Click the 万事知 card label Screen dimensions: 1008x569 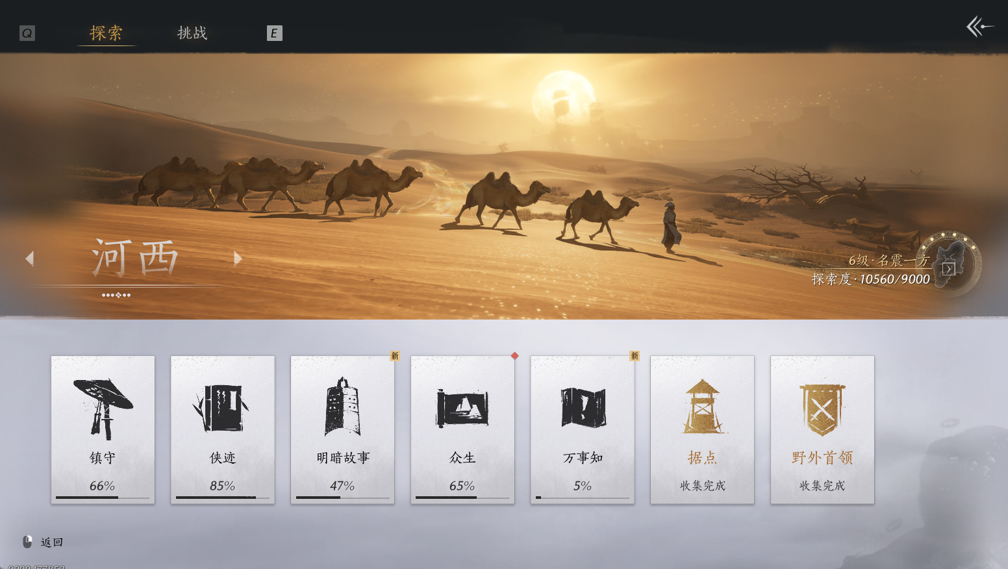583,458
